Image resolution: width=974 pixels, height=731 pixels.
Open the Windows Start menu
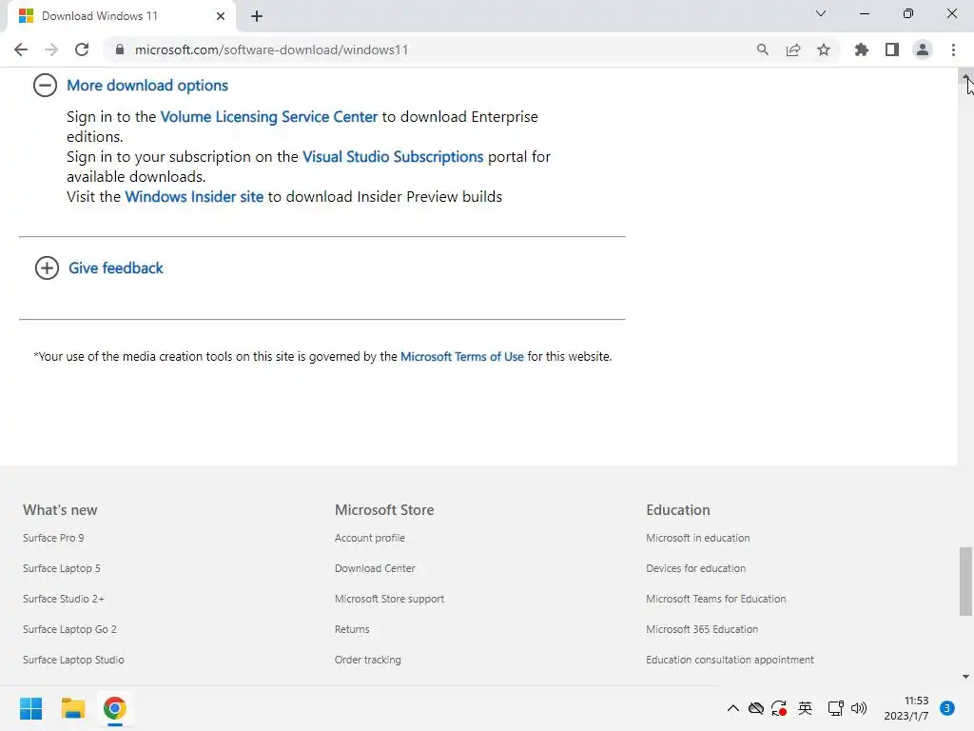(31, 708)
